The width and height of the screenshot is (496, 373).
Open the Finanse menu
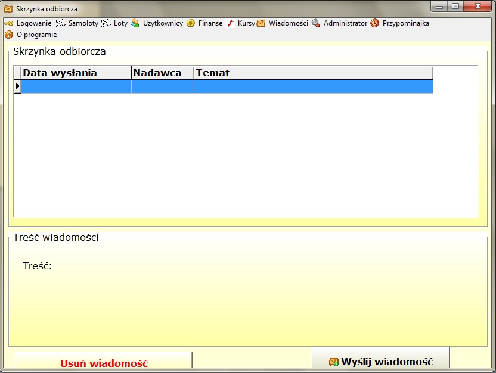pos(210,23)
